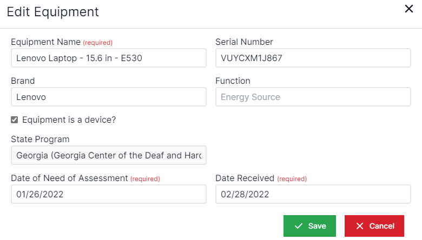
Task: Click the 'Equipment is a device?' label text
Action: 69,119
